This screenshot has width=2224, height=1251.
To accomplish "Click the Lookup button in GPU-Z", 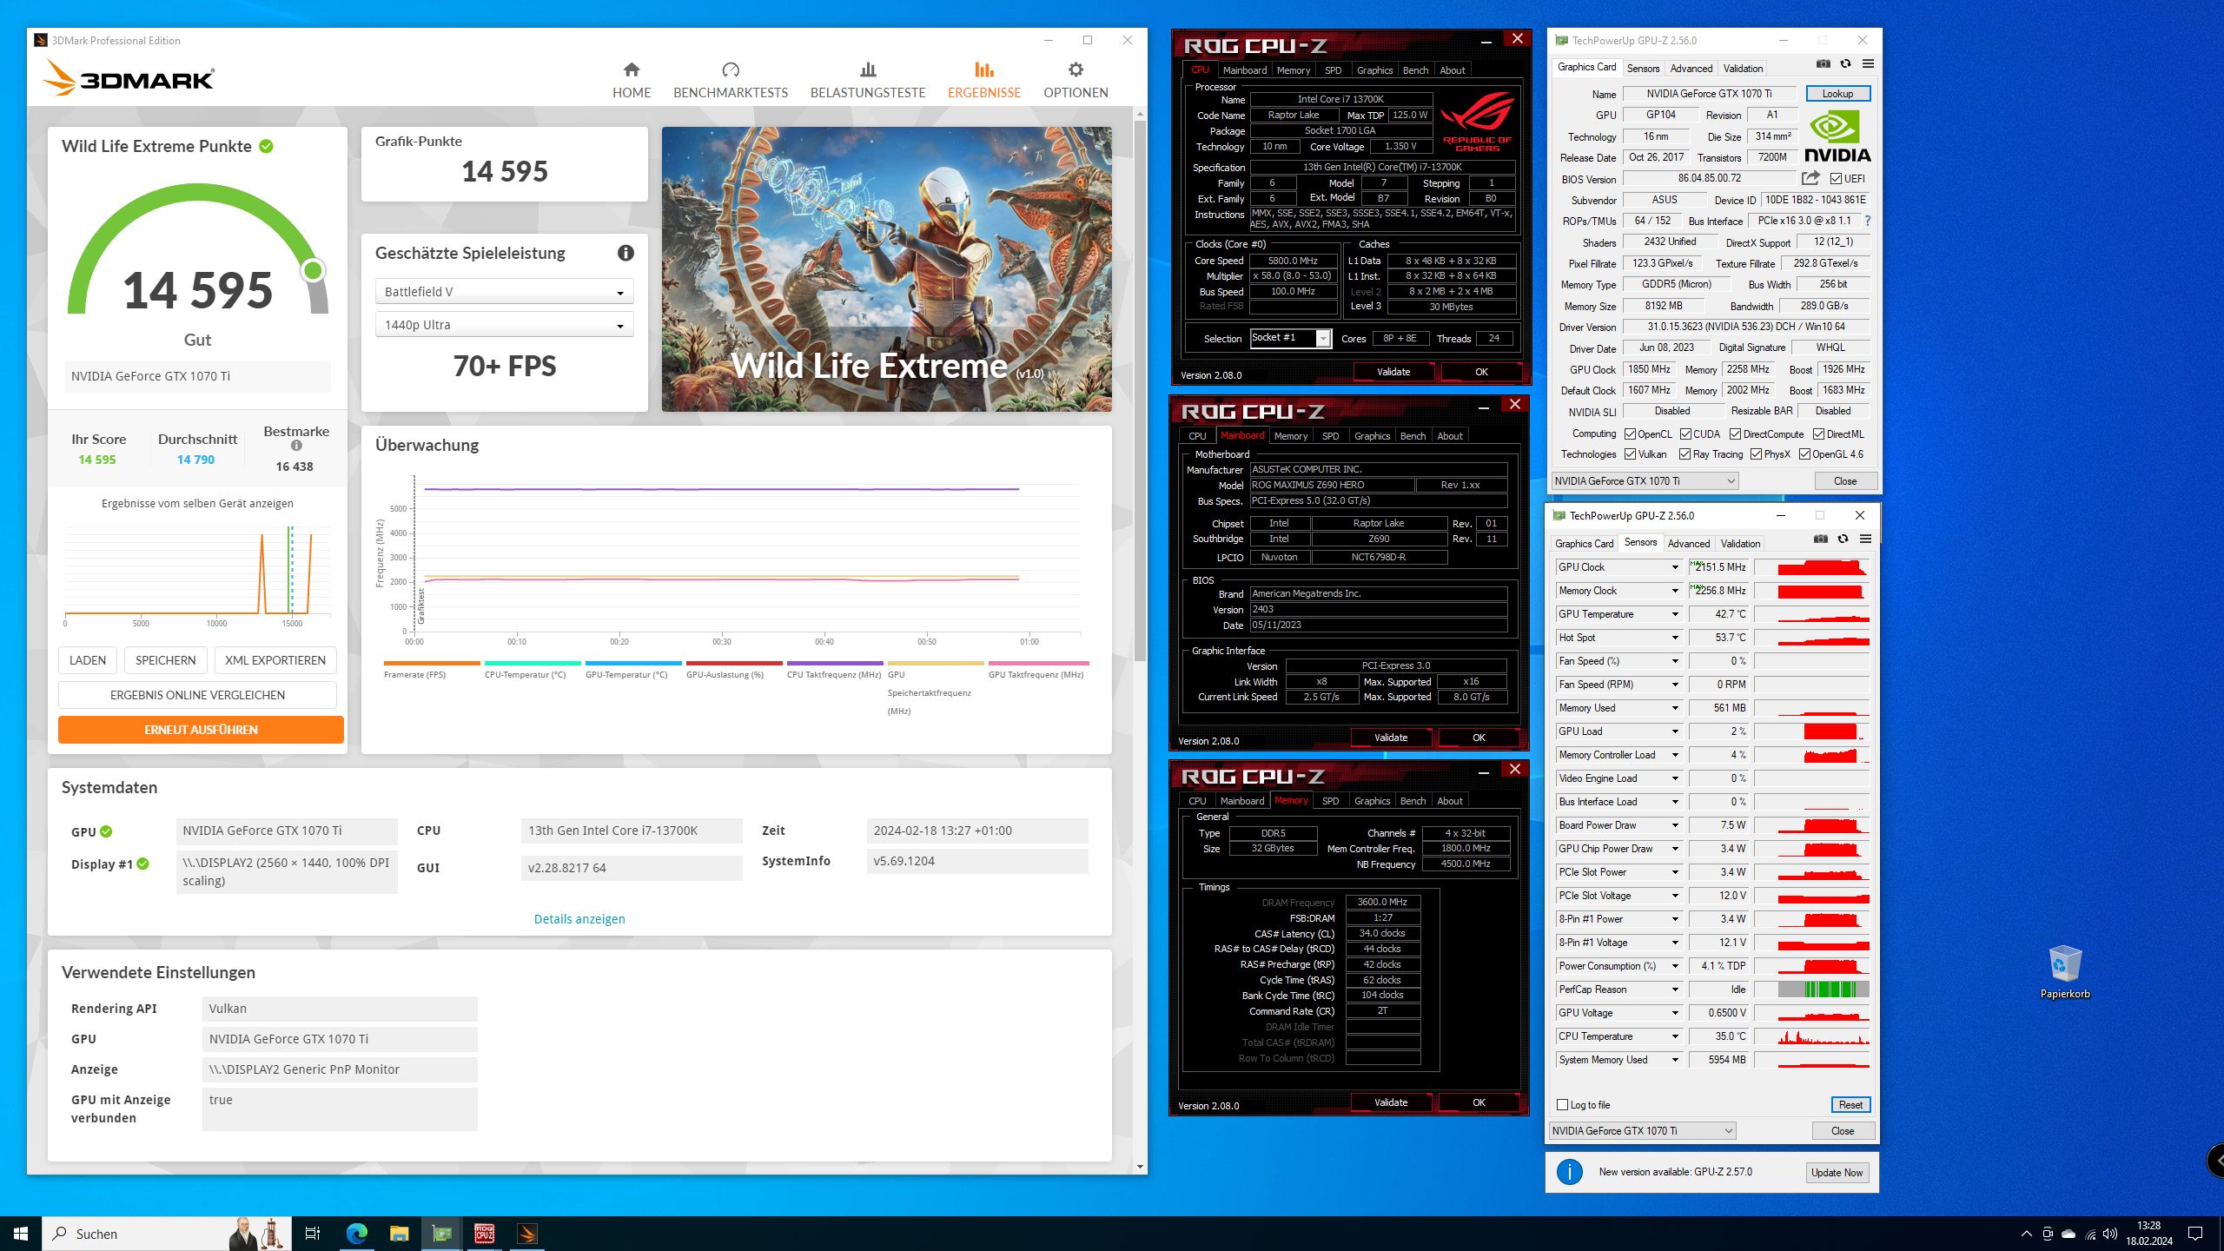I will click(1837, 94).
